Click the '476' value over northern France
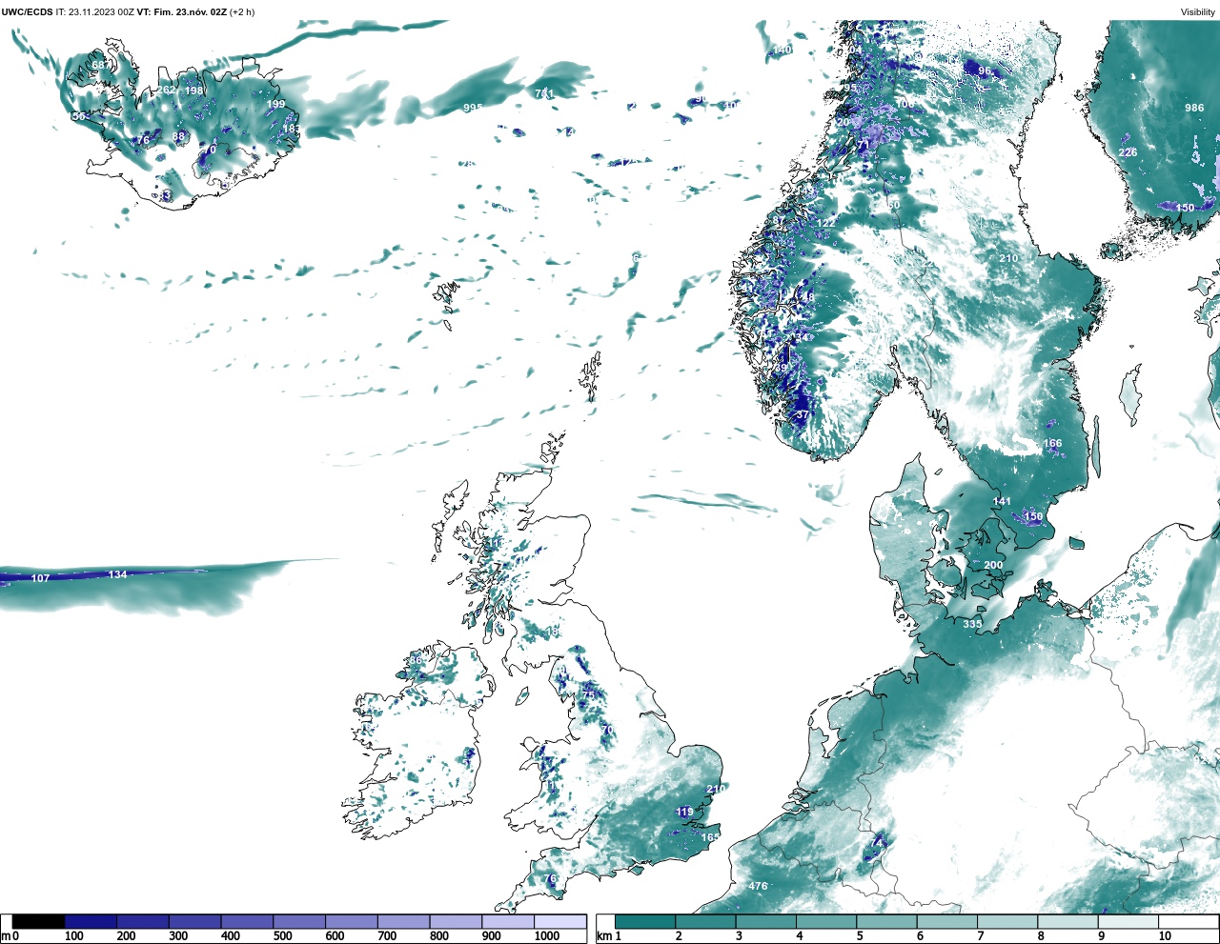This screenshot has height=944, width=1220. [x=758, y=886]
